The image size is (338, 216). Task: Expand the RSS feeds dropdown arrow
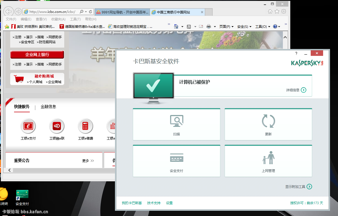(x=195, y=27)
